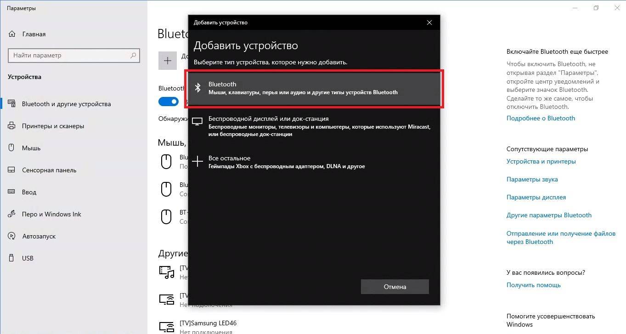Open the Параметры звука link
The height and width of the screenshot is (334, 626).
[532, 179]
